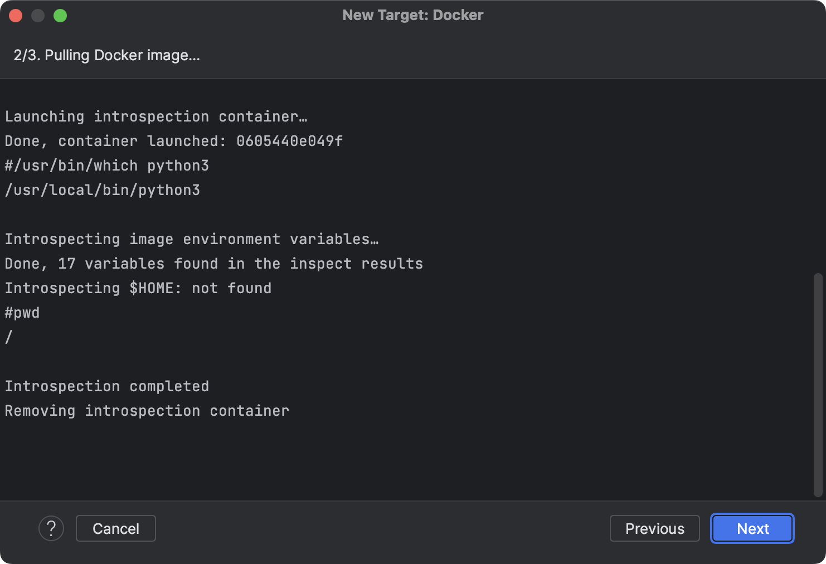This screenshot has height=564, width=826.
Task: Click the 'Introspection completed' log line
Action: tap(106, 386)
